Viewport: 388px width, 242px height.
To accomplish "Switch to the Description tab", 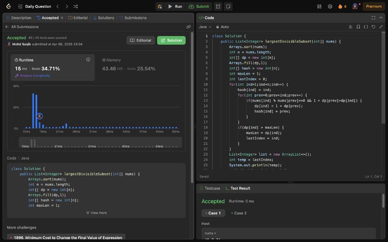I will [x=18, y=18].
